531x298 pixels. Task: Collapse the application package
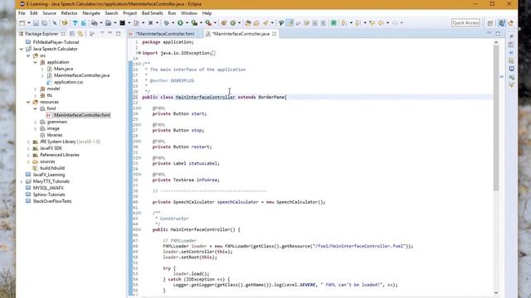tap(35, 62)
